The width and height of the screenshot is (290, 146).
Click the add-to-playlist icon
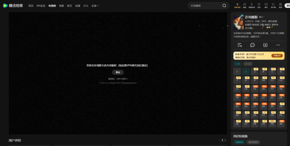(x=240, y=45)
